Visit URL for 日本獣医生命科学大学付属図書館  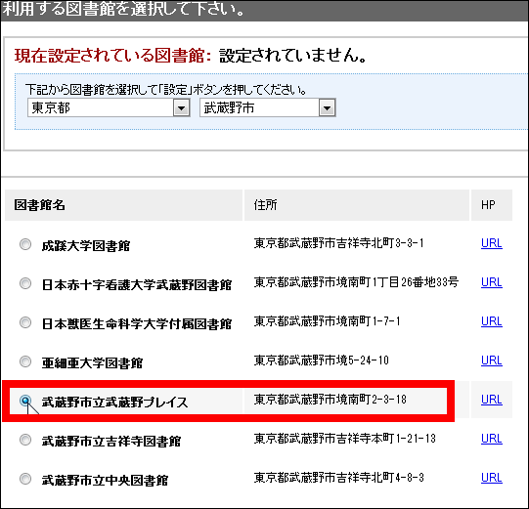[492, 321]
